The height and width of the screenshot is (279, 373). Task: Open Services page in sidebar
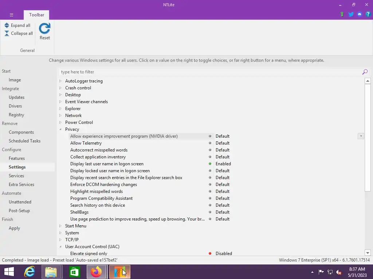[x=16, y=176]
